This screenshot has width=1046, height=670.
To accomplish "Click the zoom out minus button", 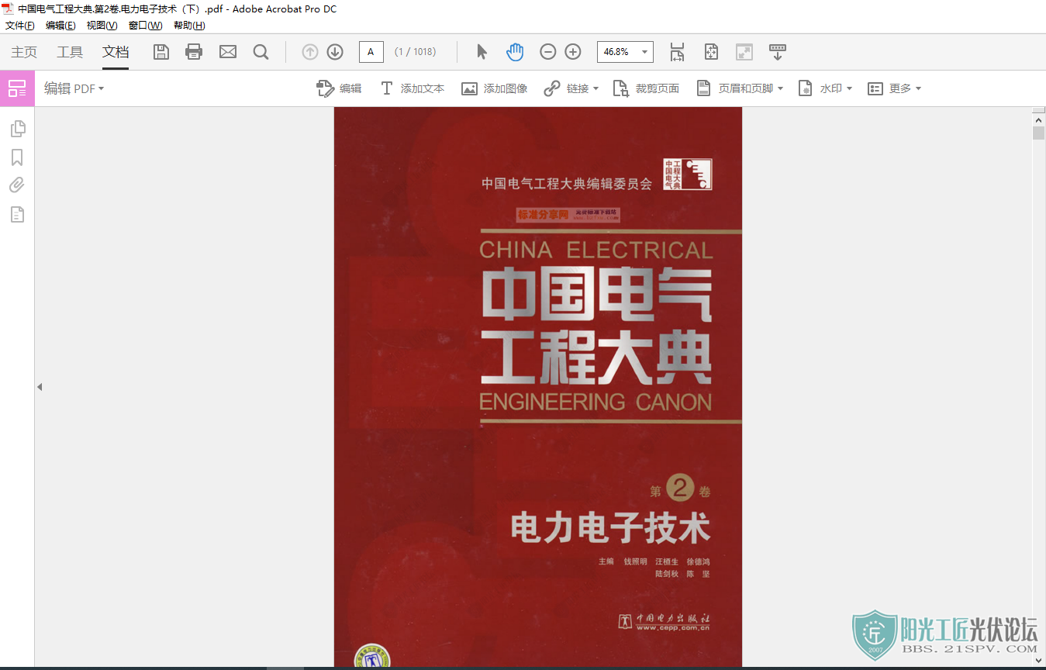I will (x=548, y=52).
